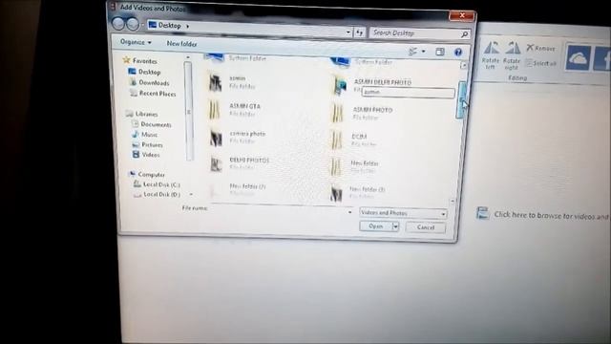
Task: Select Downloads in the sidebar
Action: pos(150,83)
